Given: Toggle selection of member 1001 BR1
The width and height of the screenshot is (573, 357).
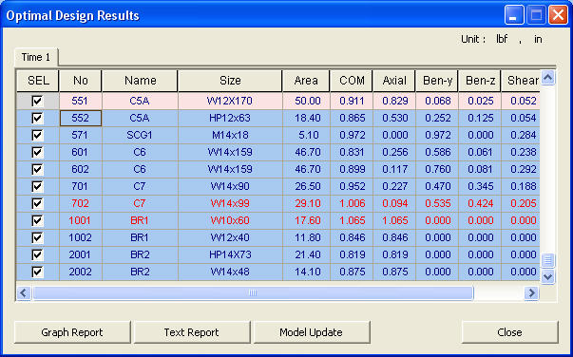Looking at the screenshot, I should tap(37, 220).
